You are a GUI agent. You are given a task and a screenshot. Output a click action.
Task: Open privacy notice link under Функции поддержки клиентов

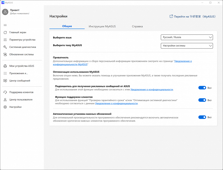click(x=116, y=103)
